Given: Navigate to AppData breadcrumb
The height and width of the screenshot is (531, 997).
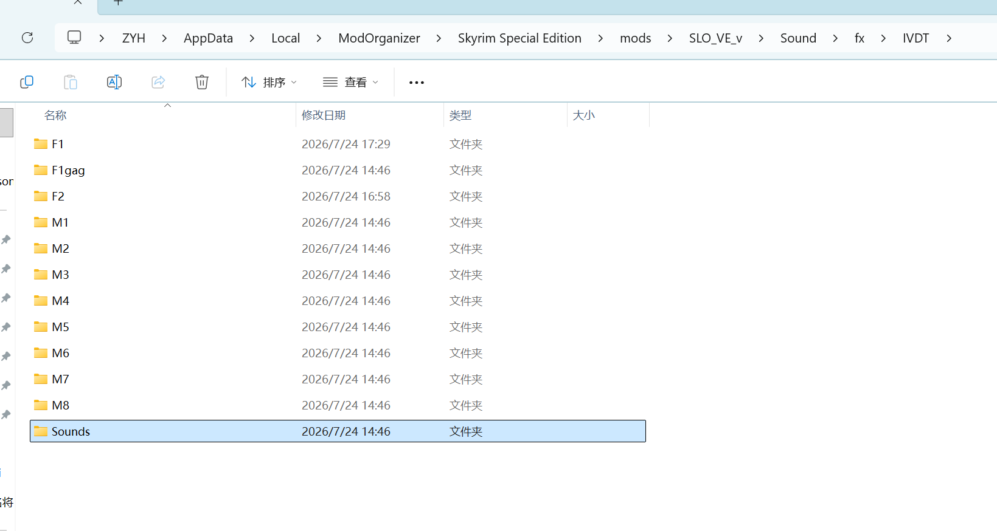Looking at the screenshot, I should (208, 38).
